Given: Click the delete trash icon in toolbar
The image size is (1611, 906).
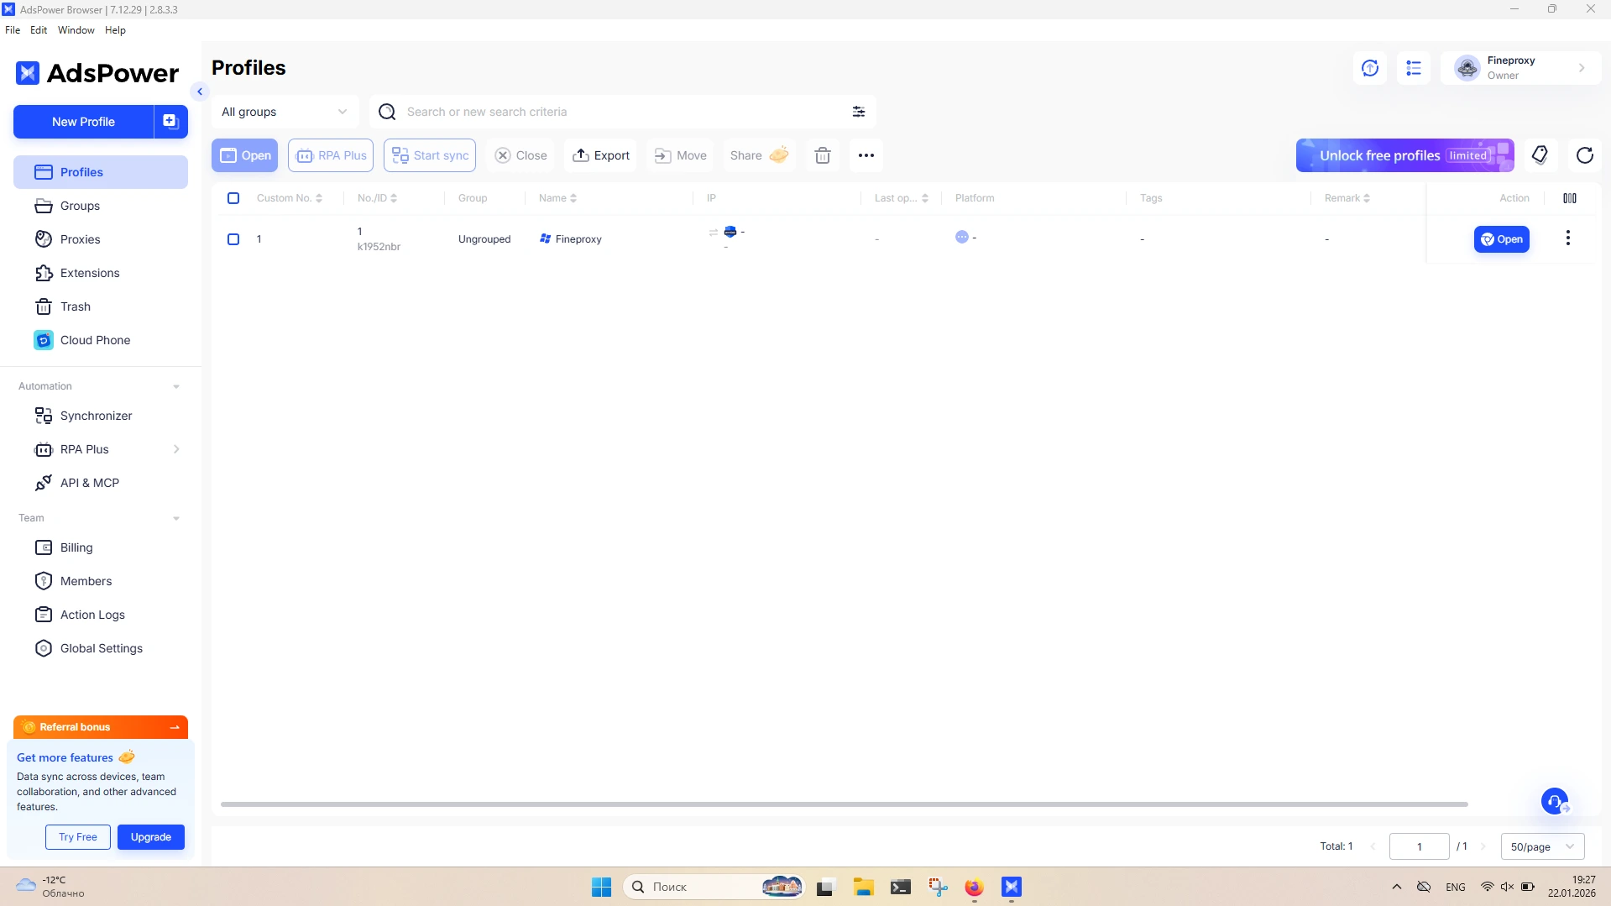Looking at the screenshot, I should [x=823, y=155].
